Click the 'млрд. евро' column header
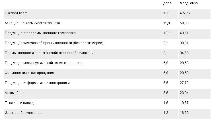The height and width of the screenshot is (123, 212). tap(189, 3)
